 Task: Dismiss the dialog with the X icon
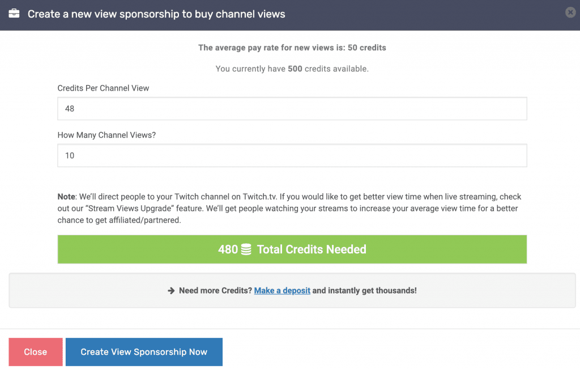tap(570, 12)
